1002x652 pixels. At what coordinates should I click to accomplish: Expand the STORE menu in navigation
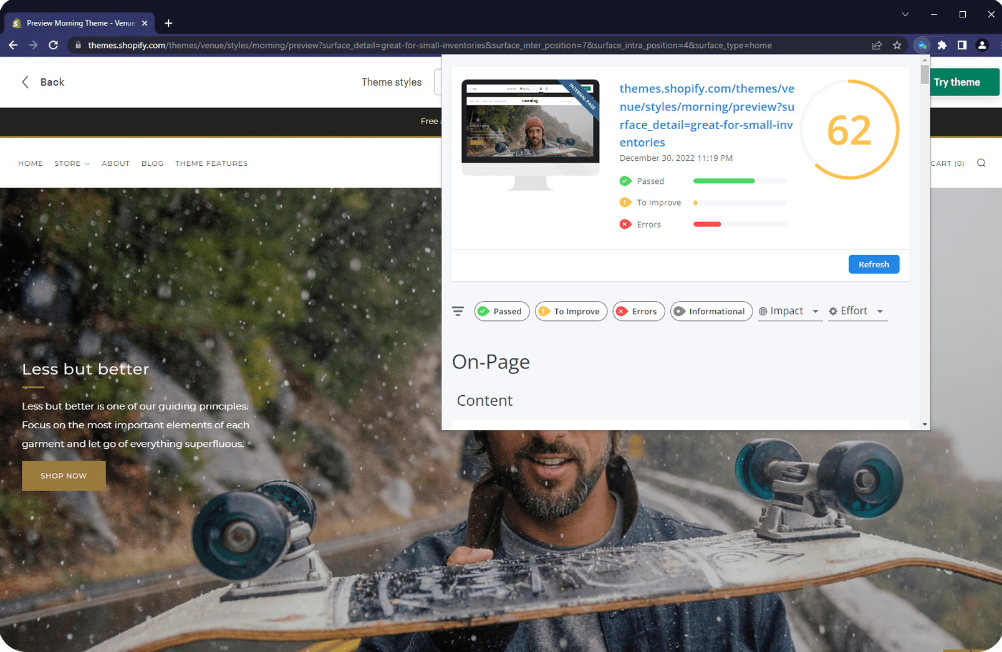(x=72, y=163)
